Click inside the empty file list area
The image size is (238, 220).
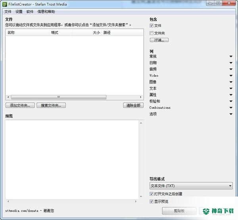[75, 66]
